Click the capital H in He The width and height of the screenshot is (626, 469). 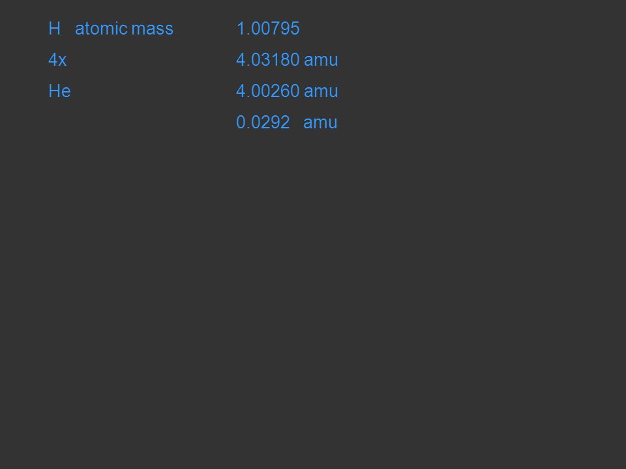(54, 91)
